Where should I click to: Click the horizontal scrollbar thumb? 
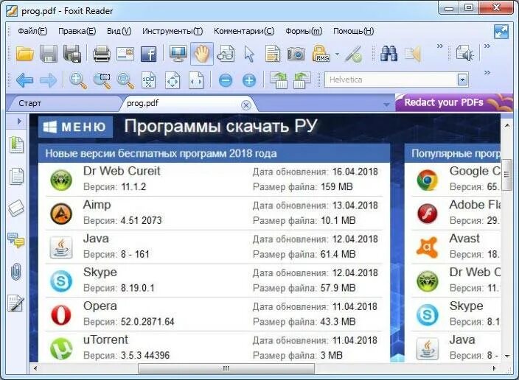(x=226, y=368)
